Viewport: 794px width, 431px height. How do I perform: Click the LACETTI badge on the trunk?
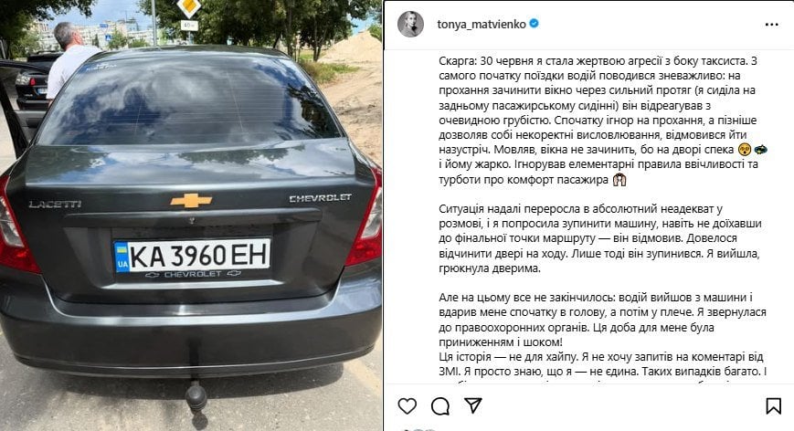[55, 205]
